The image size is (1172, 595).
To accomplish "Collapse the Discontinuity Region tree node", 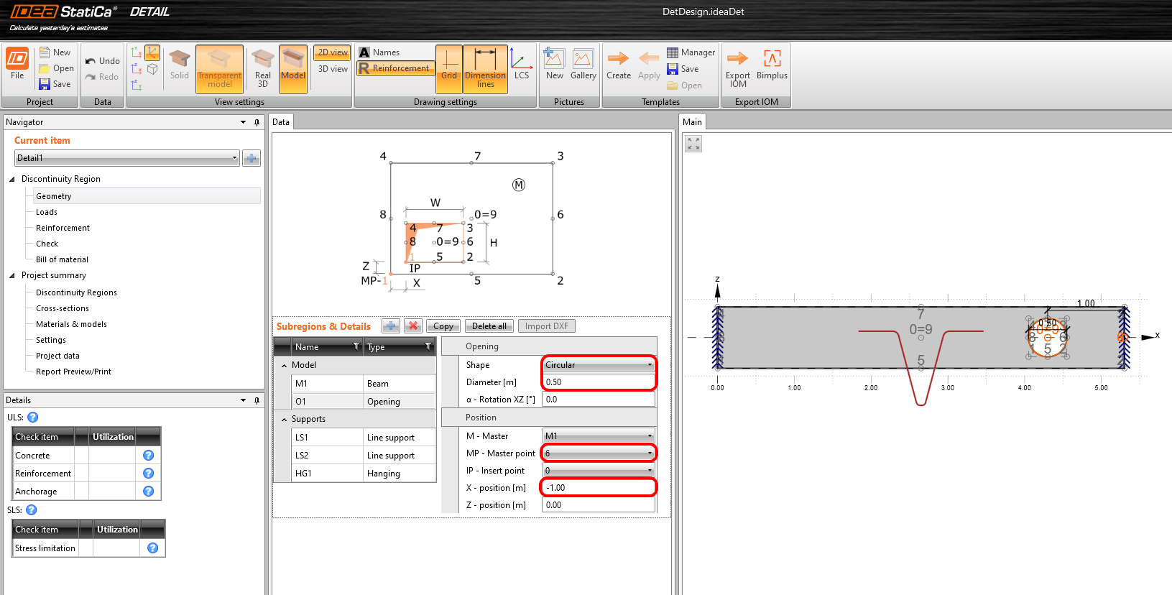I will point(12,179).
